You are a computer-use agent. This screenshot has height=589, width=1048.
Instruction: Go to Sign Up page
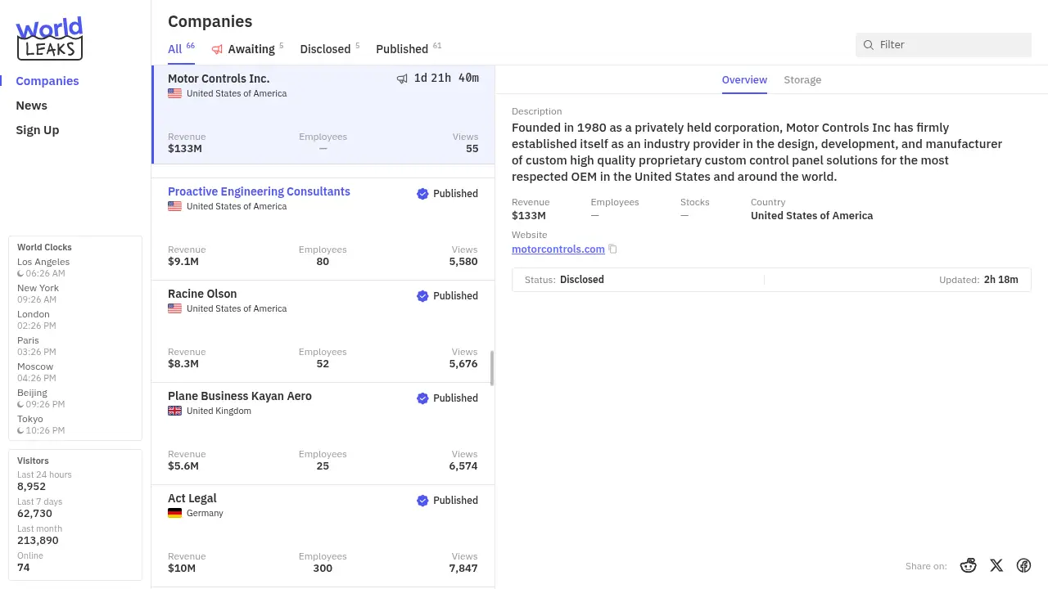coord(37,130)
